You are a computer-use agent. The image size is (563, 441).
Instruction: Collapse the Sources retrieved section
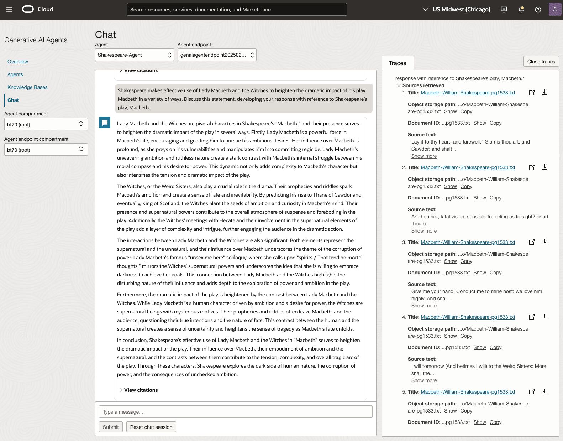(399, 85)
